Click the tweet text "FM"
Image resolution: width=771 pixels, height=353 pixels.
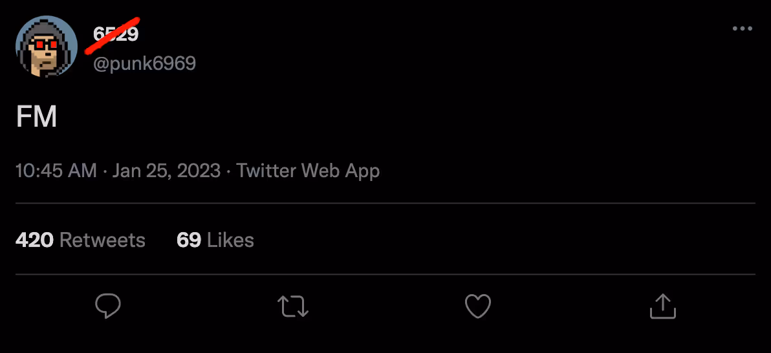36,118
